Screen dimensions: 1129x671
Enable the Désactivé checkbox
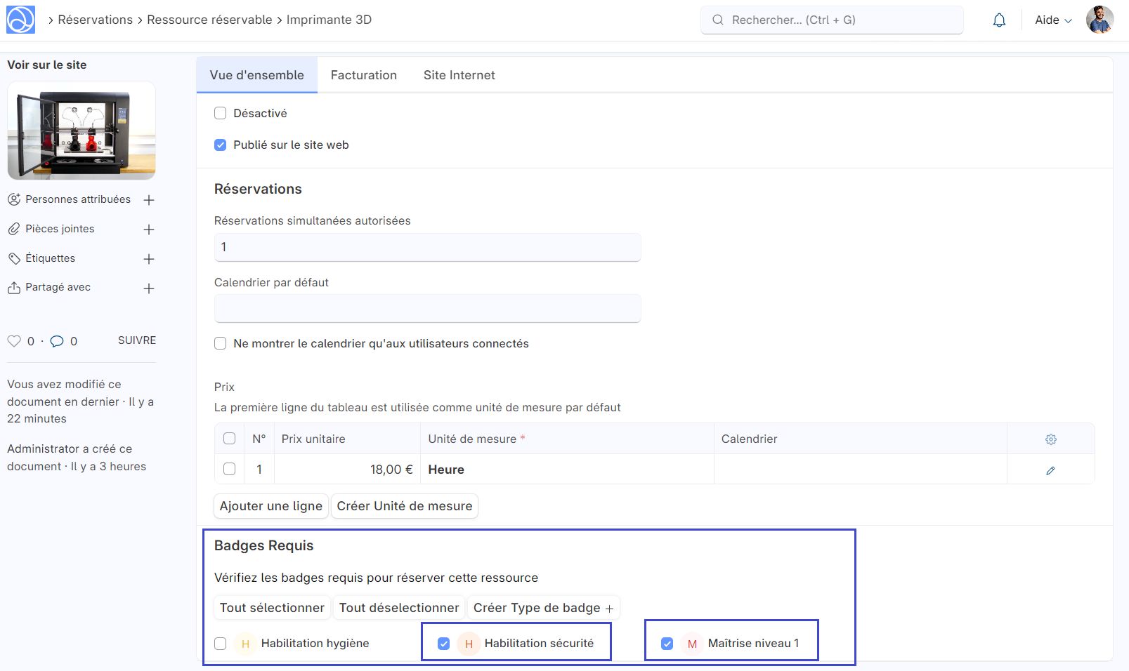point(221,113)
